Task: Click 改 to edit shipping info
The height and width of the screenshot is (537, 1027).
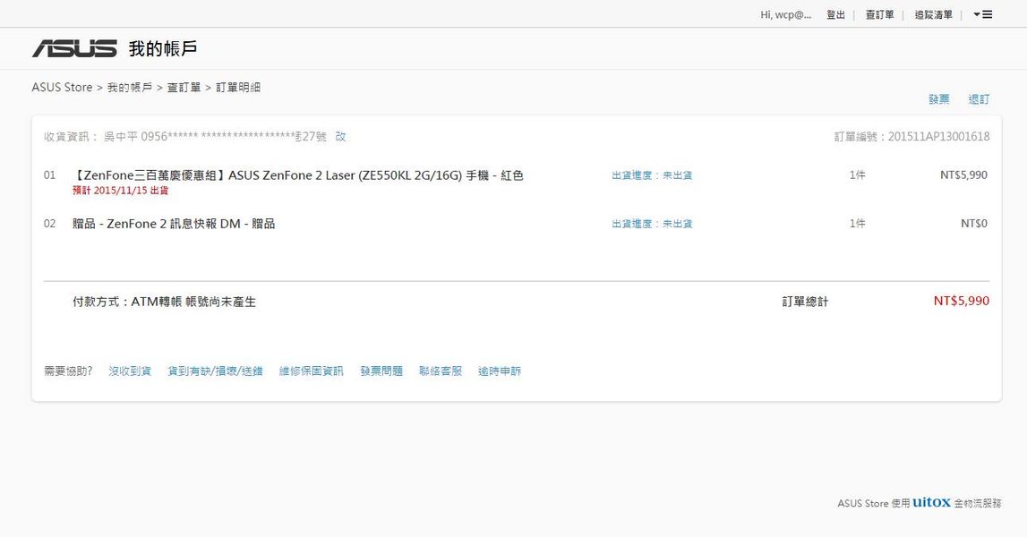Action: [x=340, y=137]
